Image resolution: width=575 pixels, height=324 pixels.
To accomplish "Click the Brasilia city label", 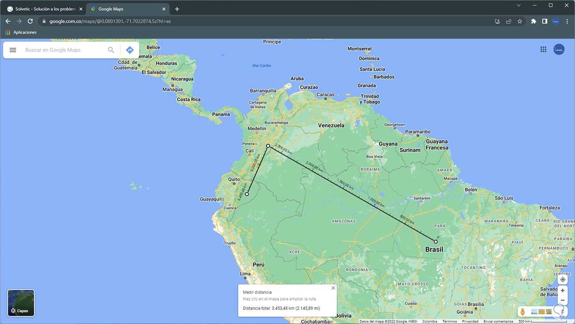I will click(476, 305).
